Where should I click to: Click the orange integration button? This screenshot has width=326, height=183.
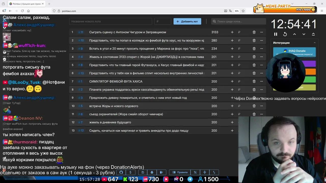(x=310, y=72)
